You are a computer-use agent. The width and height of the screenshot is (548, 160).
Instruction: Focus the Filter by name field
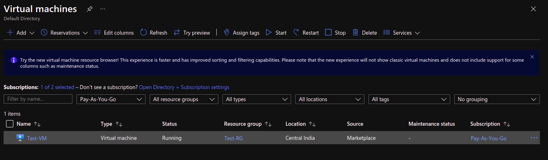pyautogui.click(x=38, y=99)
